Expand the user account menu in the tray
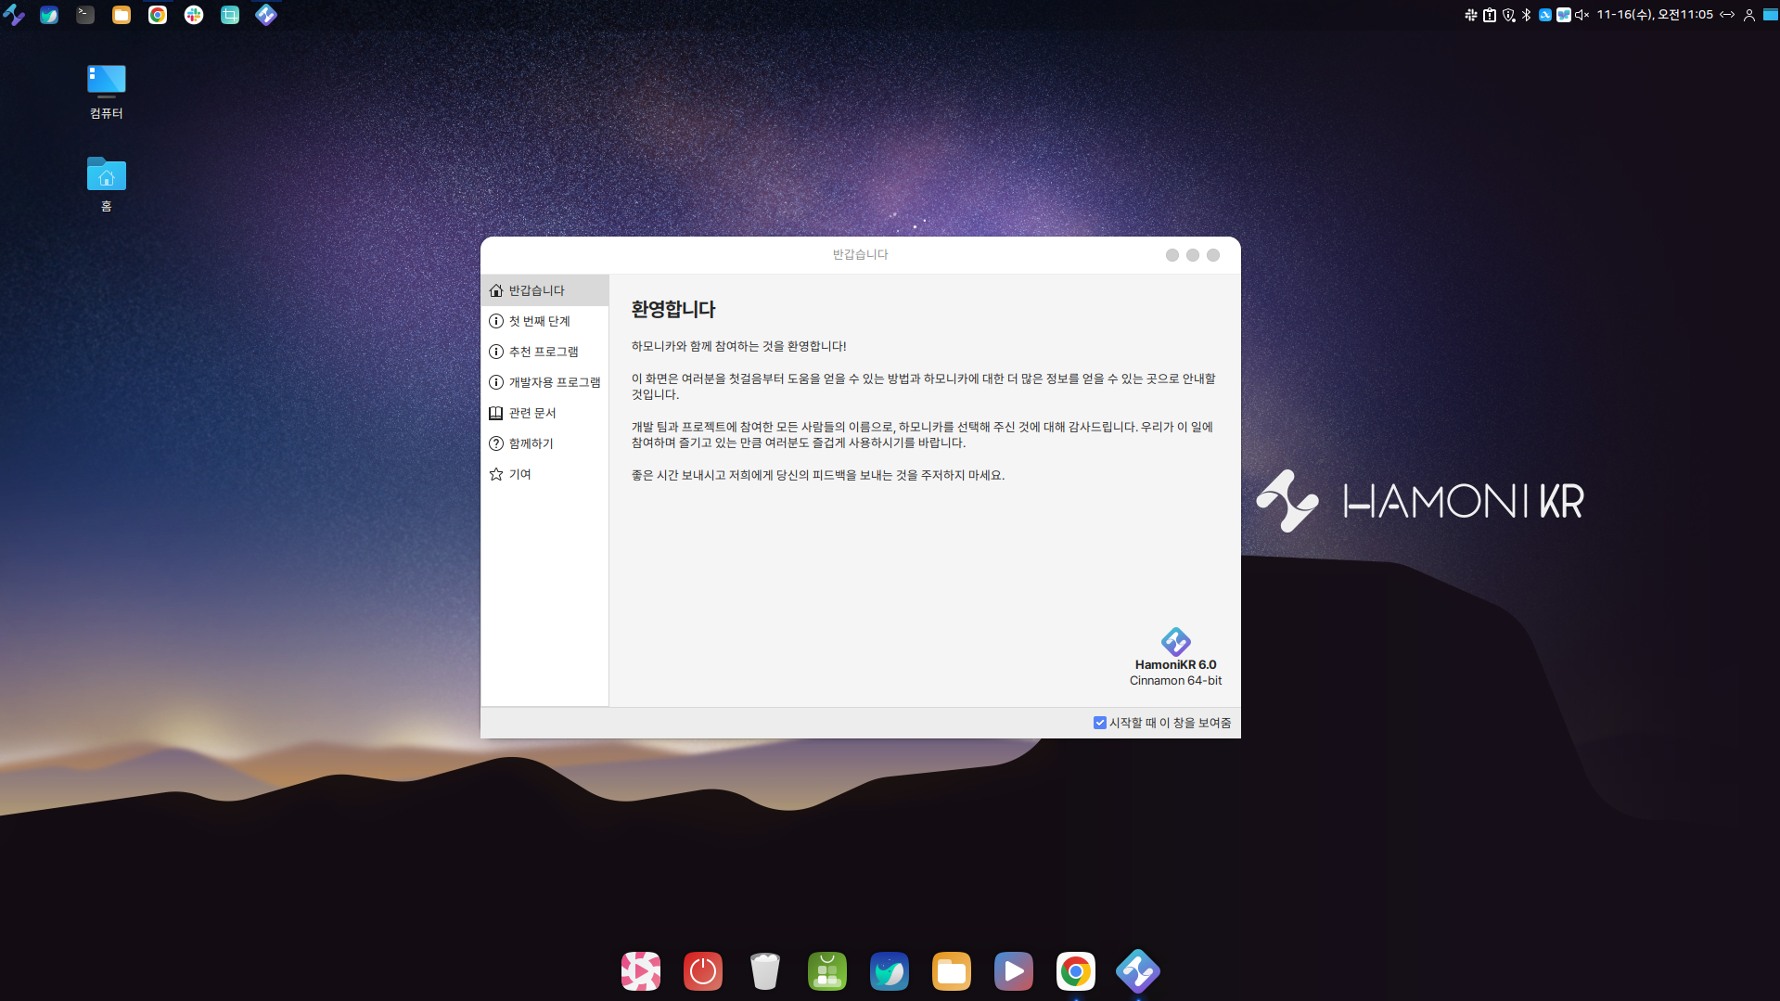 [x=1749, y=15]
